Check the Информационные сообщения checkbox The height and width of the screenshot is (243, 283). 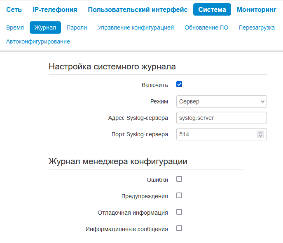pos(179,229)
